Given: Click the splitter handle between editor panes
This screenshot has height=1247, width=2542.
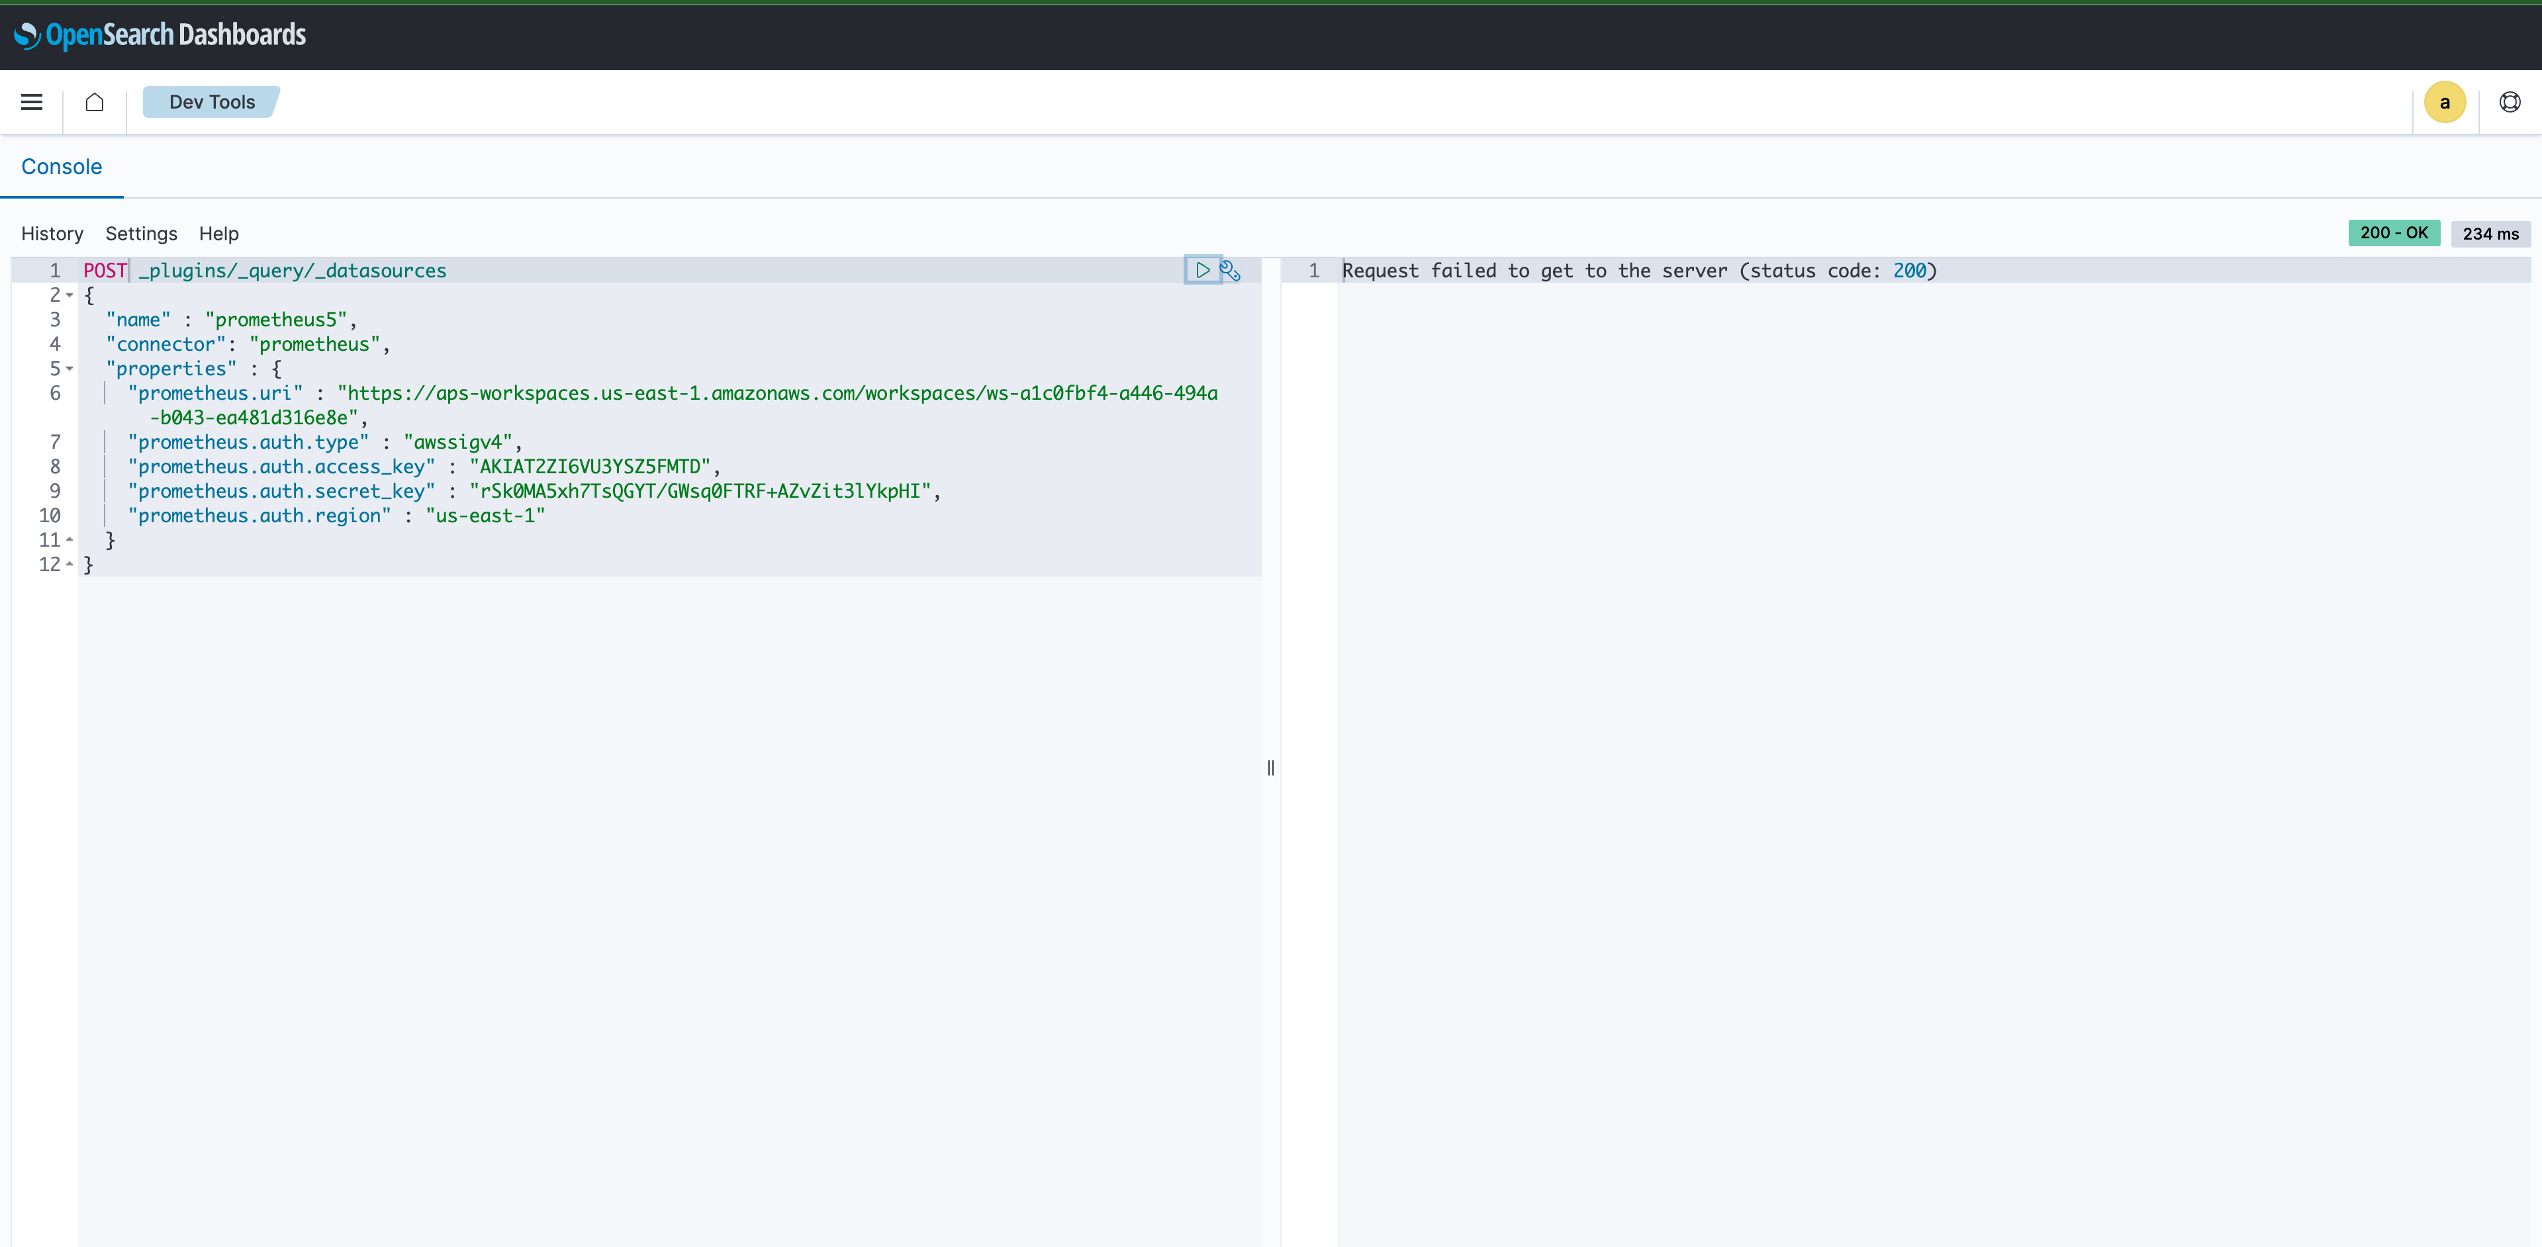Looking at the screenshot, I should click(1270, 768).
